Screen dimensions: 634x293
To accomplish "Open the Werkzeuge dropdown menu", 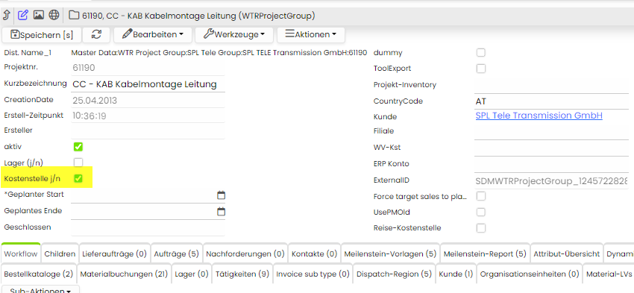I will point(234,35).
